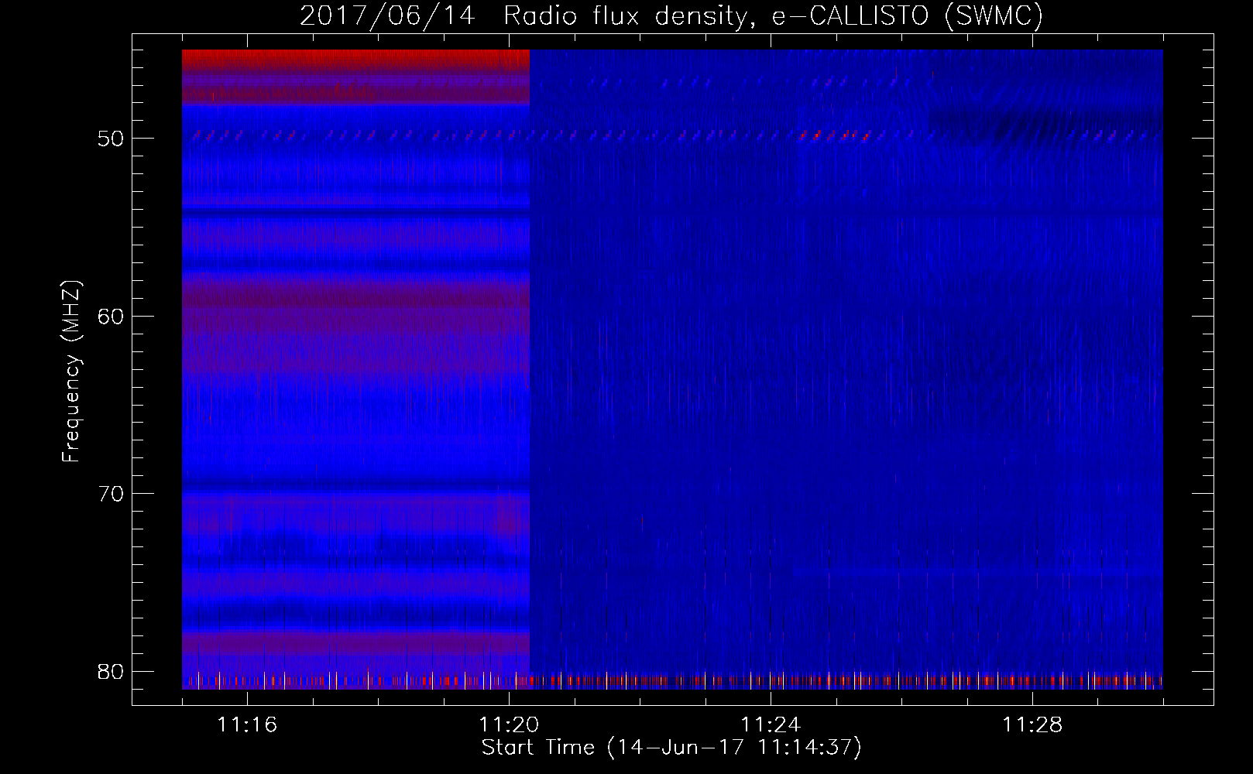Select the 70 frequency tick label
The height and width of the screenshot is (774, 1253).
111,494
